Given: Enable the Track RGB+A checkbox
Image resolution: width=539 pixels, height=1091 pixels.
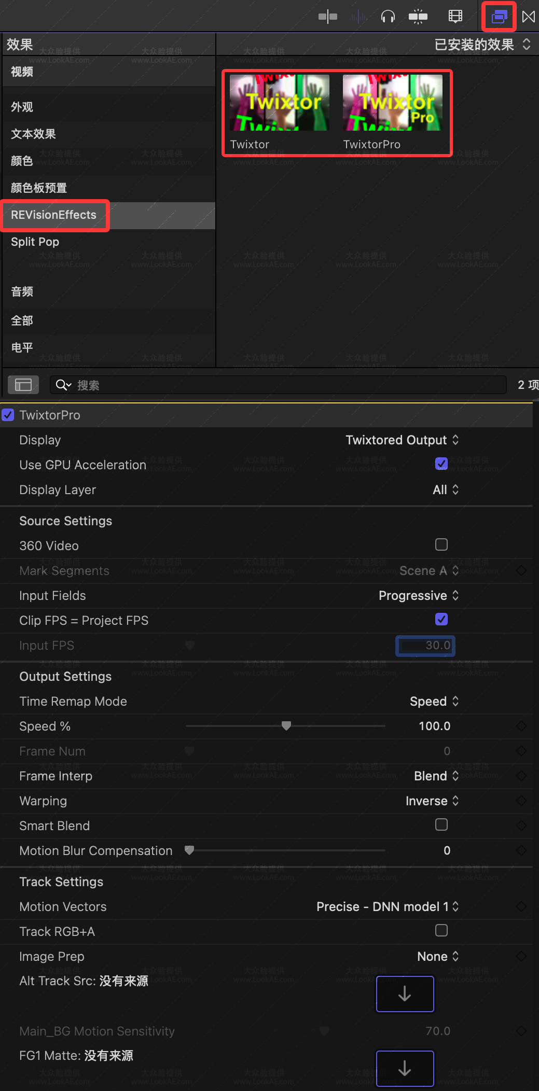Looking at the screenshot, I should coord(441,930).
